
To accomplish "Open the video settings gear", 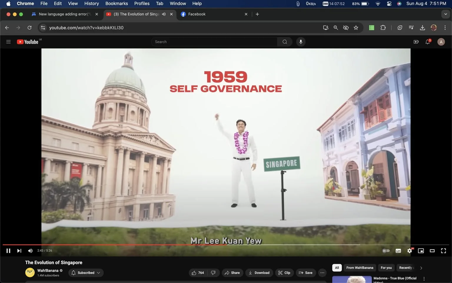I will click(410, 251).
